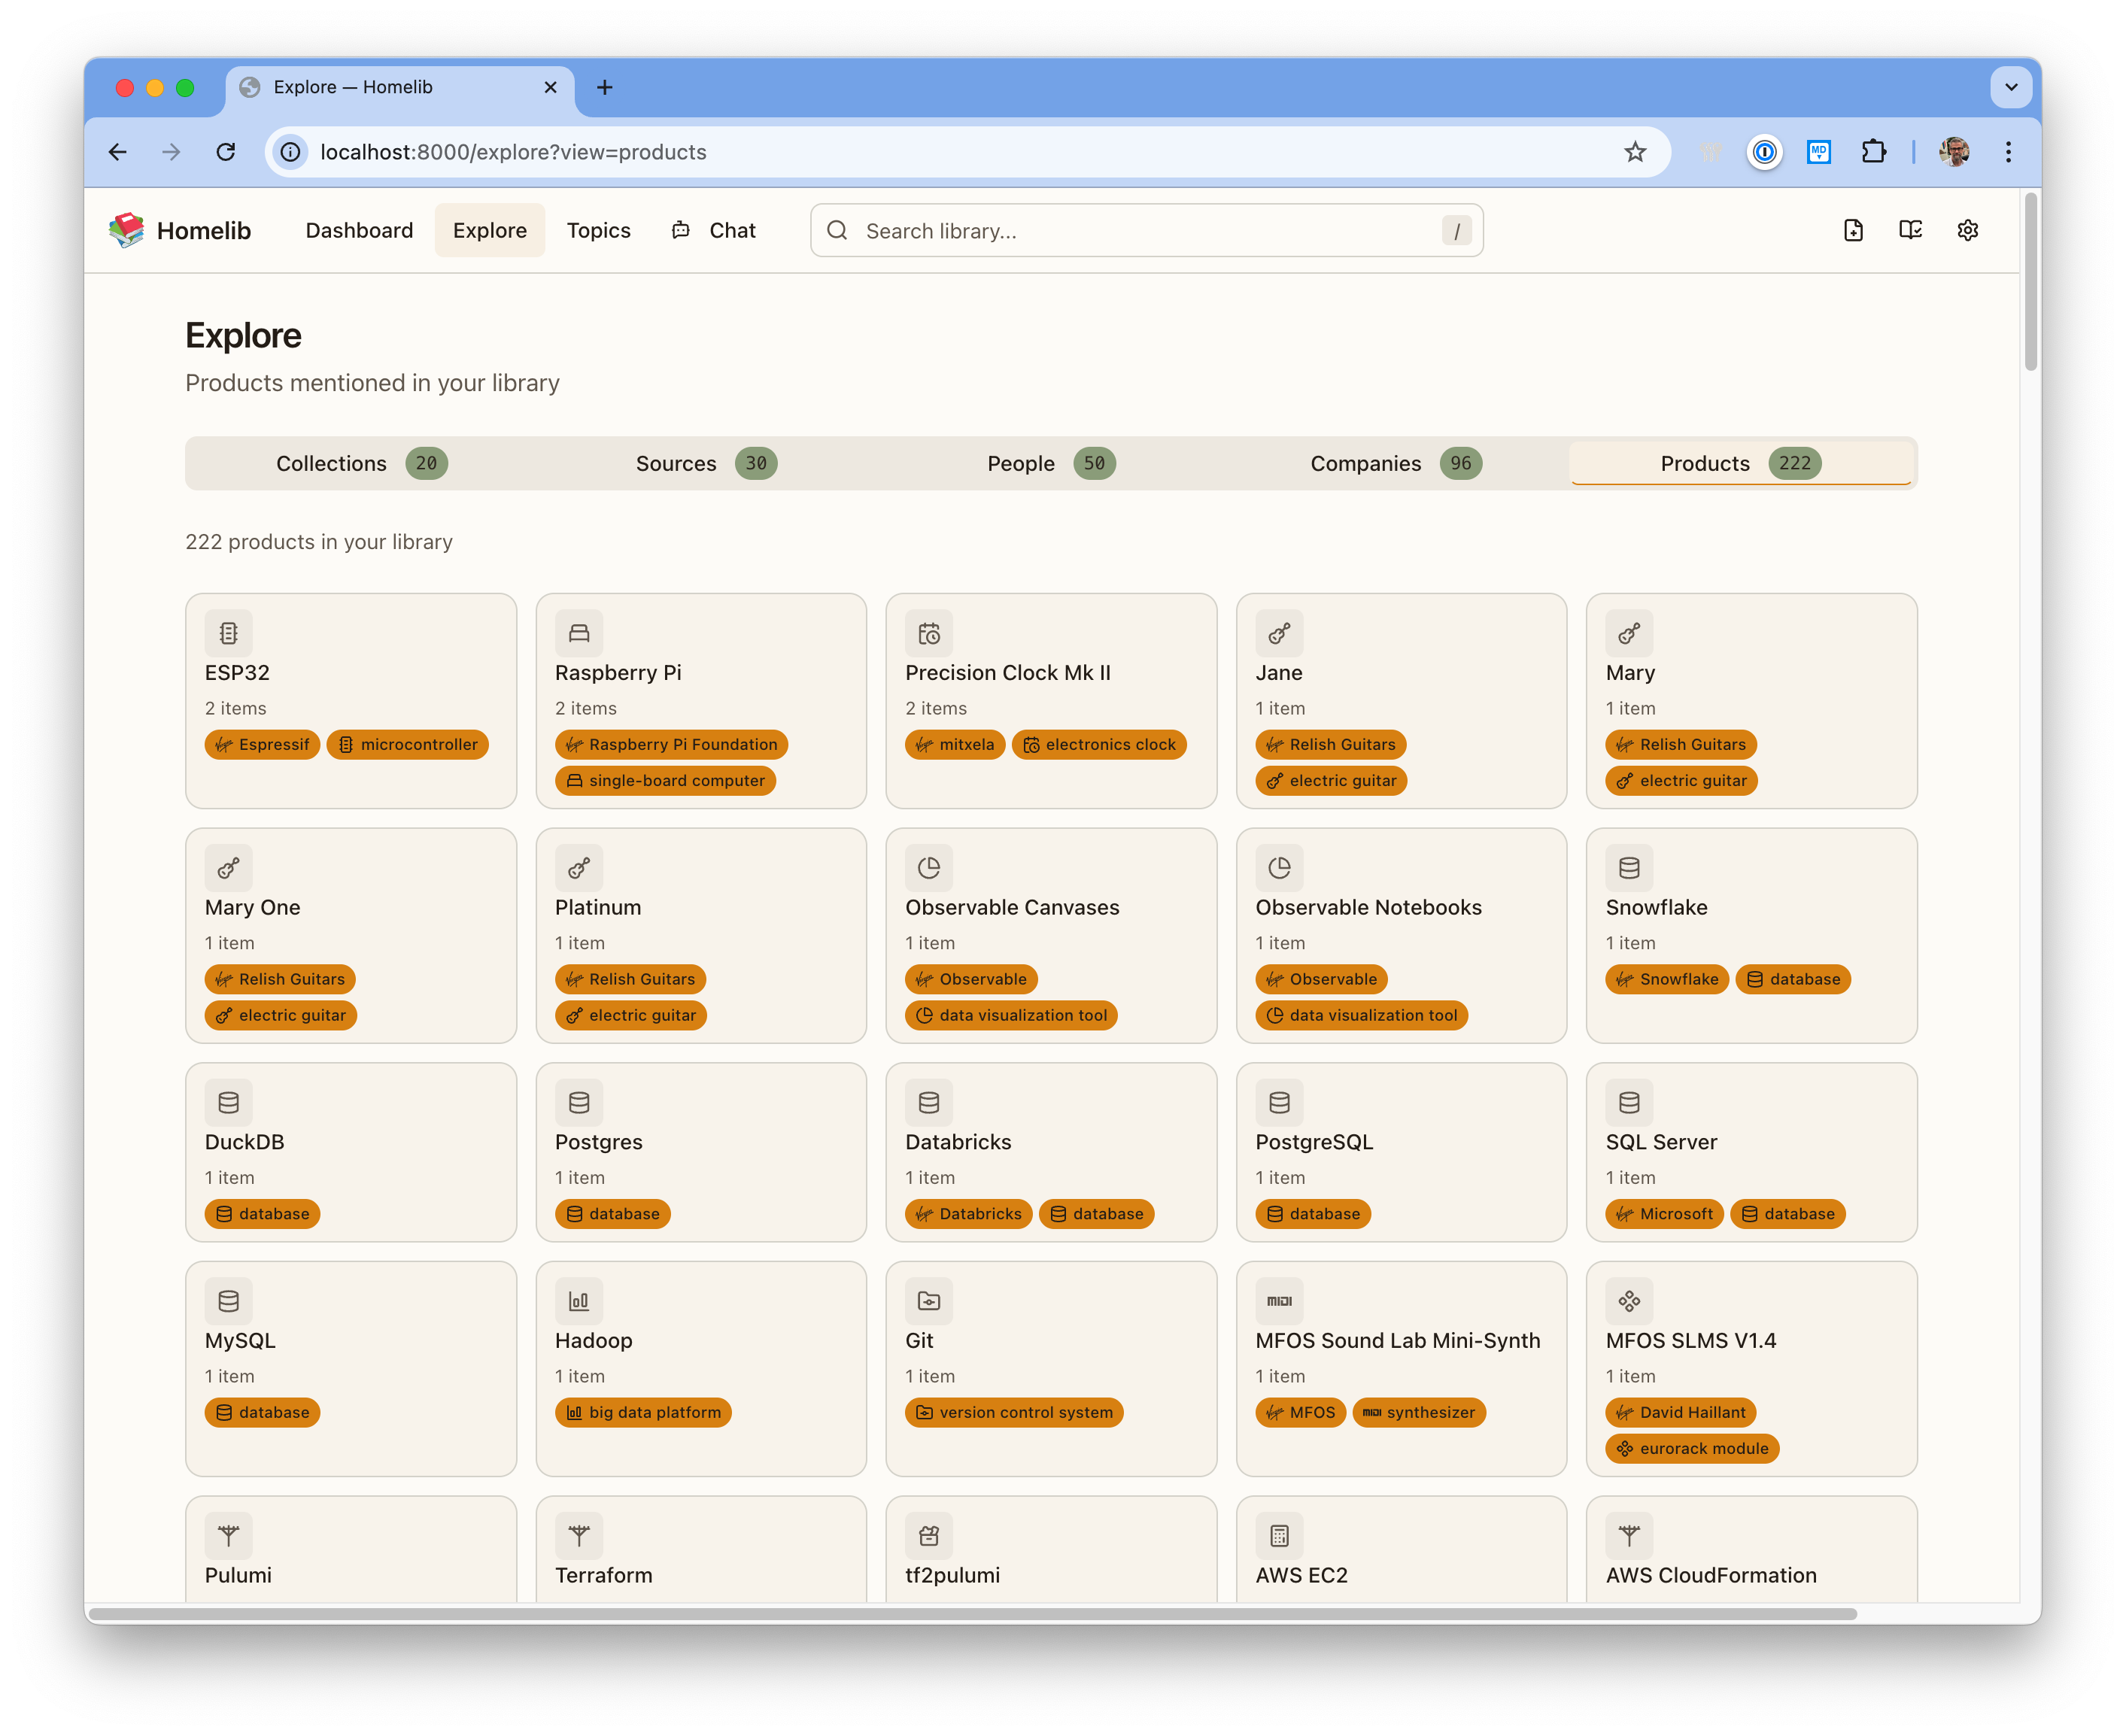Click the horizontal scrollbar at the bottom
Screen dimensions: 2126x1736
tap(972, 1614)
